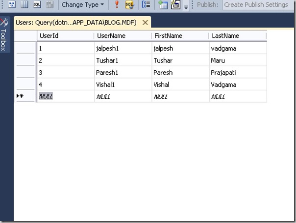Image resolution: width=296 pixels, height=223 pixels.
Task: Close the Users Query tab
Action: (x=145, y=23)
